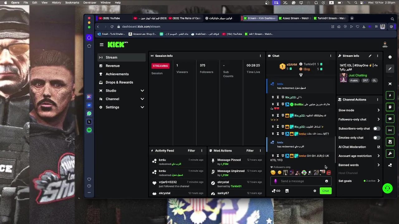Open a new browser tab with plus
Viewport: 399px width, 224px height.
coord(352,18)
